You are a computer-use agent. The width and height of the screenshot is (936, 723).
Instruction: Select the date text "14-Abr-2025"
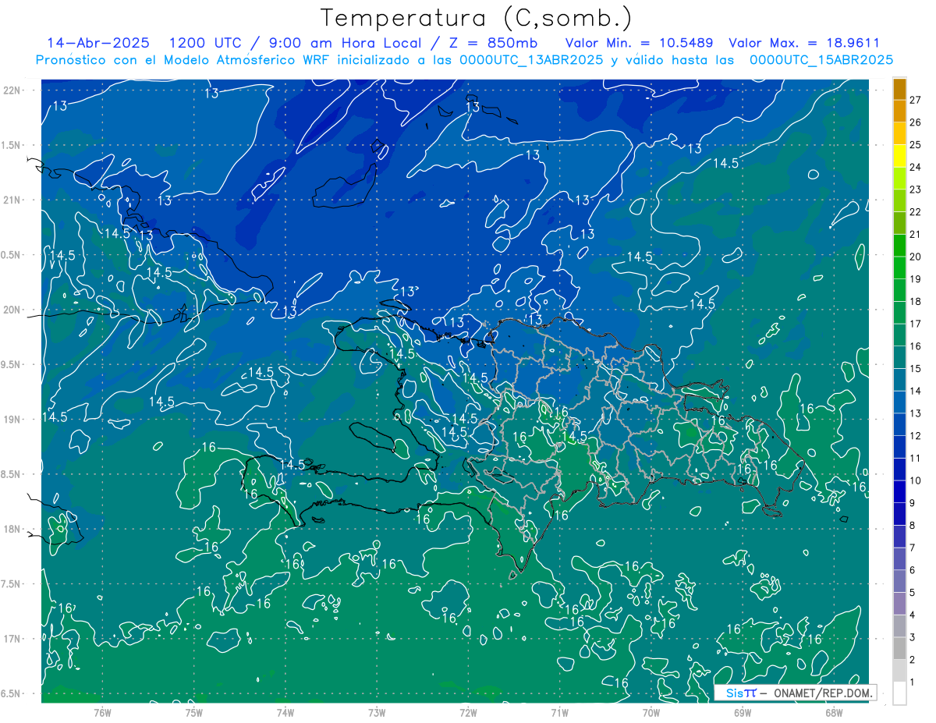[x=99, y=43]
